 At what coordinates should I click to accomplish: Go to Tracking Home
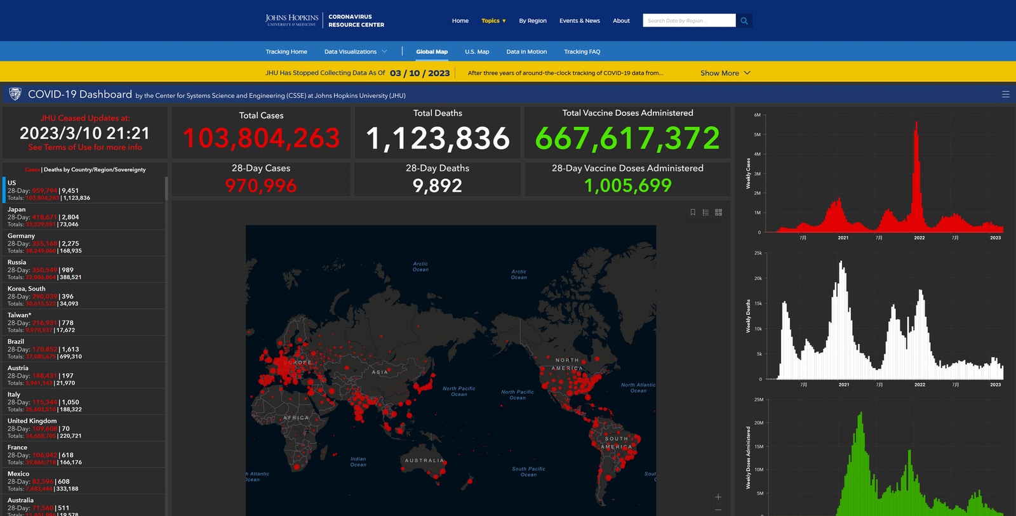point(286,52)
